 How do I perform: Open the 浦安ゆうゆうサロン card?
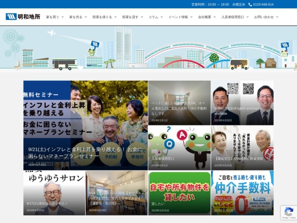pyautogui.click(x=54, y=193)
